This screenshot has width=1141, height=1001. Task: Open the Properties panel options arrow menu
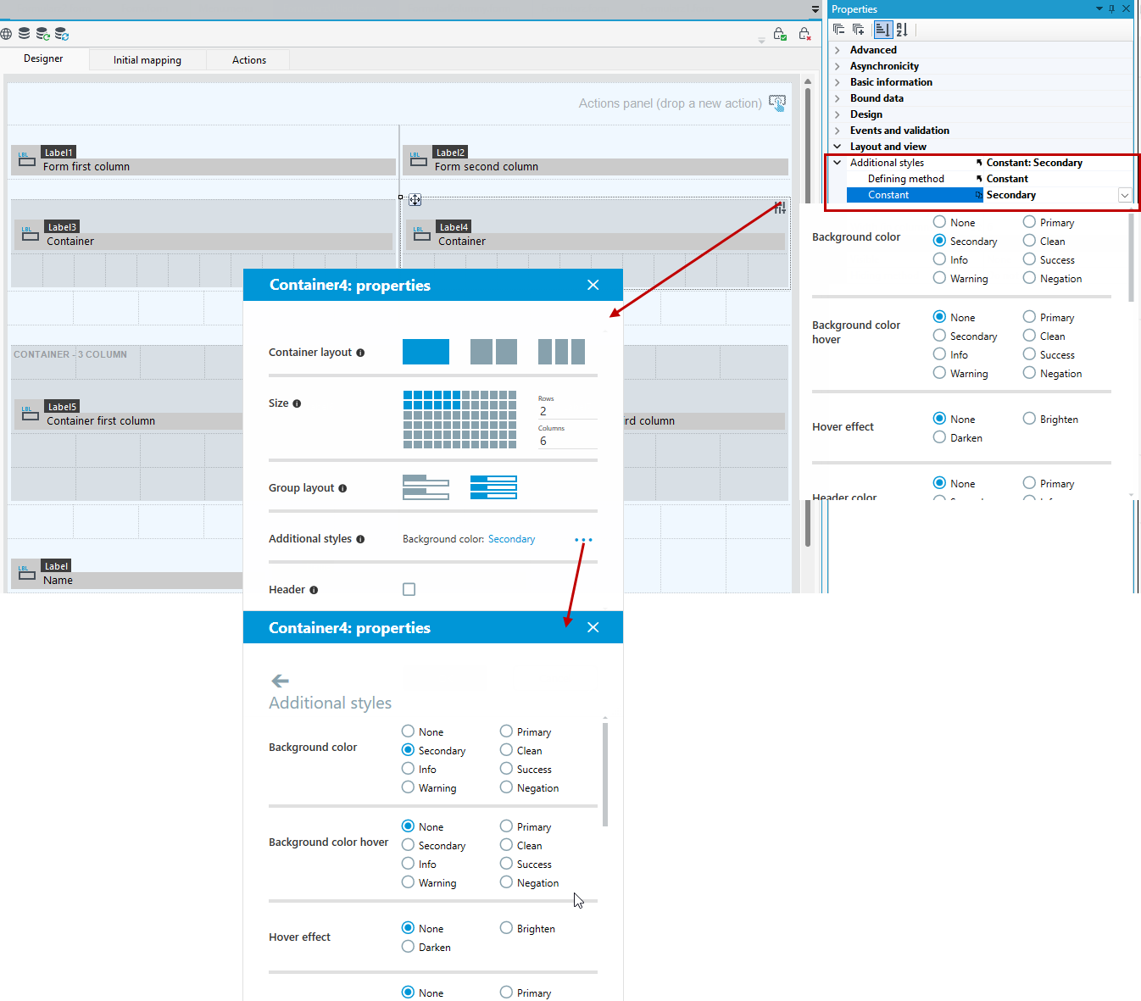(1099, 8)
